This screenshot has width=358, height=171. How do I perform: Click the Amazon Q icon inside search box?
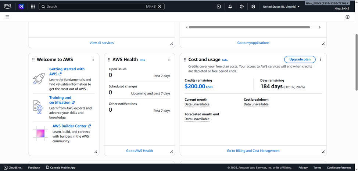160,7
